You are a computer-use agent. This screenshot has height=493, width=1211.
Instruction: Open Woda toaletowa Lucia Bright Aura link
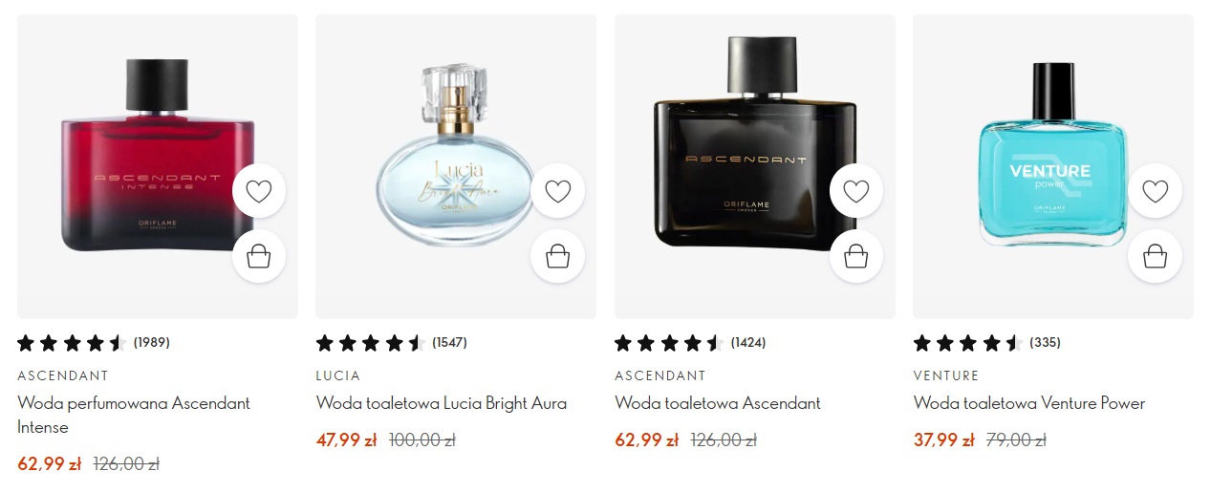[442, 403]
